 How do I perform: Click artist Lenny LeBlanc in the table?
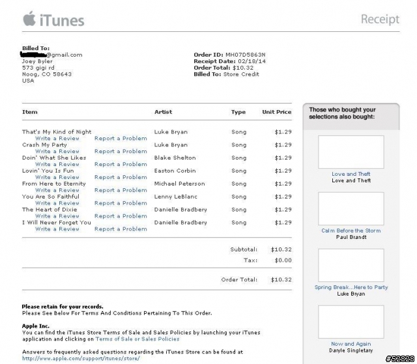pyautogui.click(x=176, y=197)
